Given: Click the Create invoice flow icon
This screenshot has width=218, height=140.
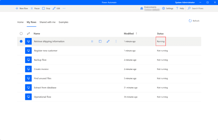Looking at the screenshot, I should (x=28, y=69).
